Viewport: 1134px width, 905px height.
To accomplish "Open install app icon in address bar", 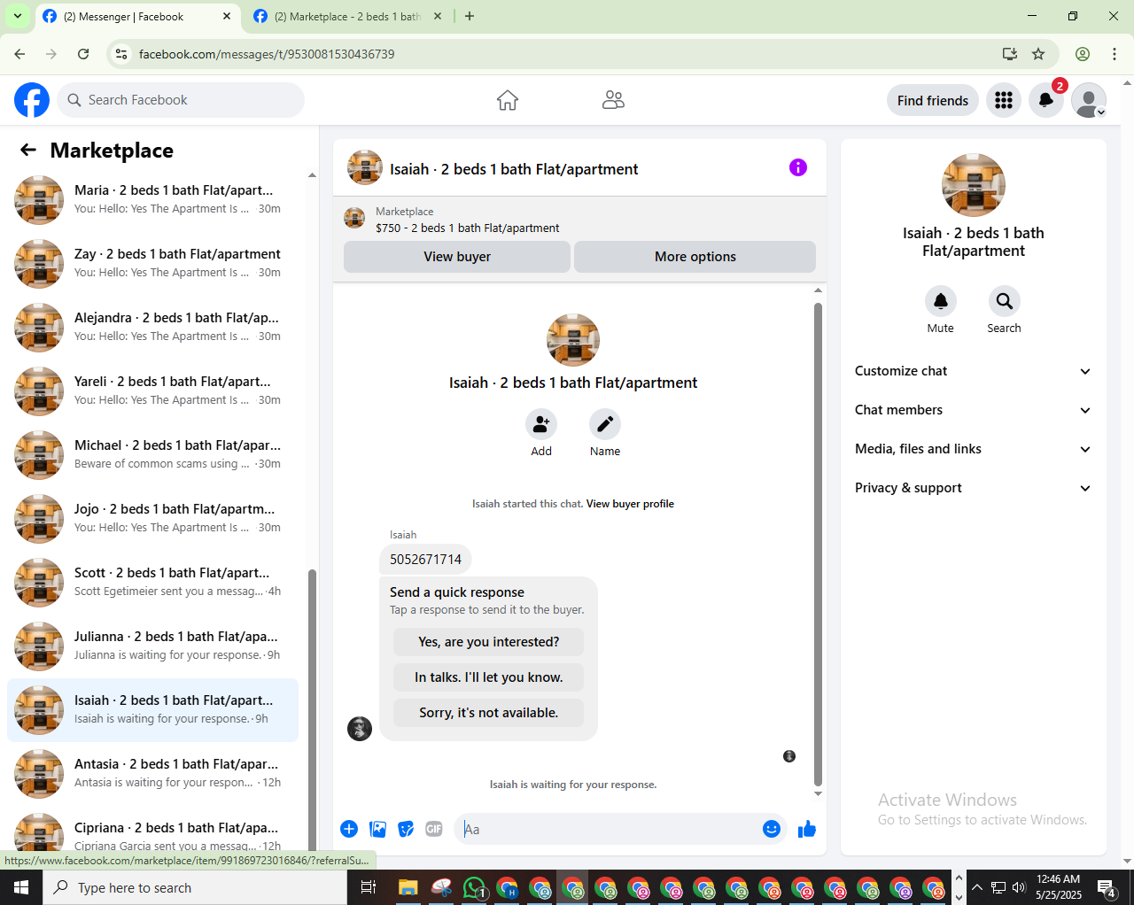I will [x=1010, y=54].
